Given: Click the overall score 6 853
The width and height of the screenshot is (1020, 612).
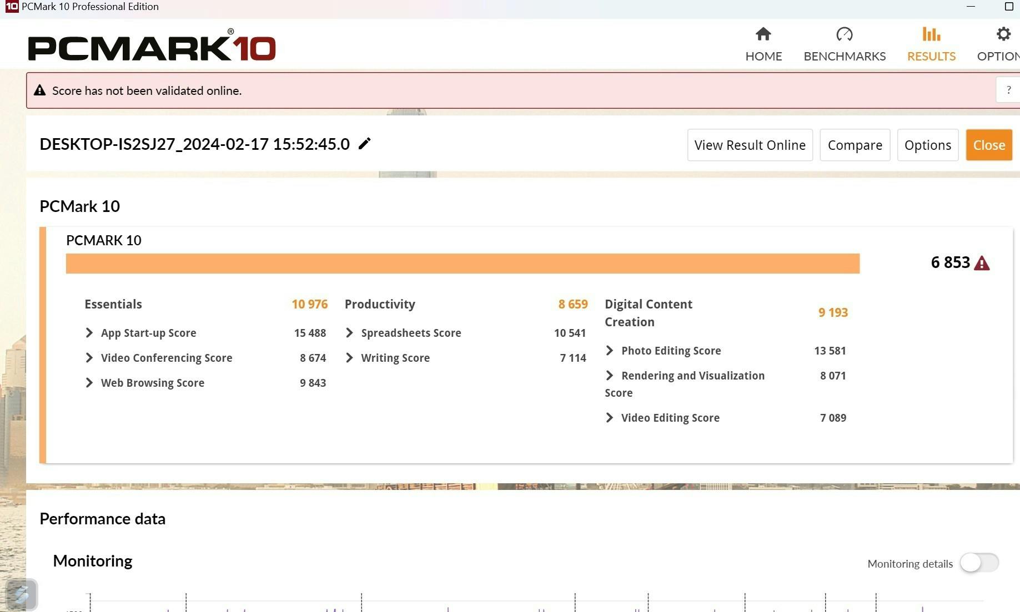Looking at the screenshot, I should pyautogui.click(x=950, y=262).
